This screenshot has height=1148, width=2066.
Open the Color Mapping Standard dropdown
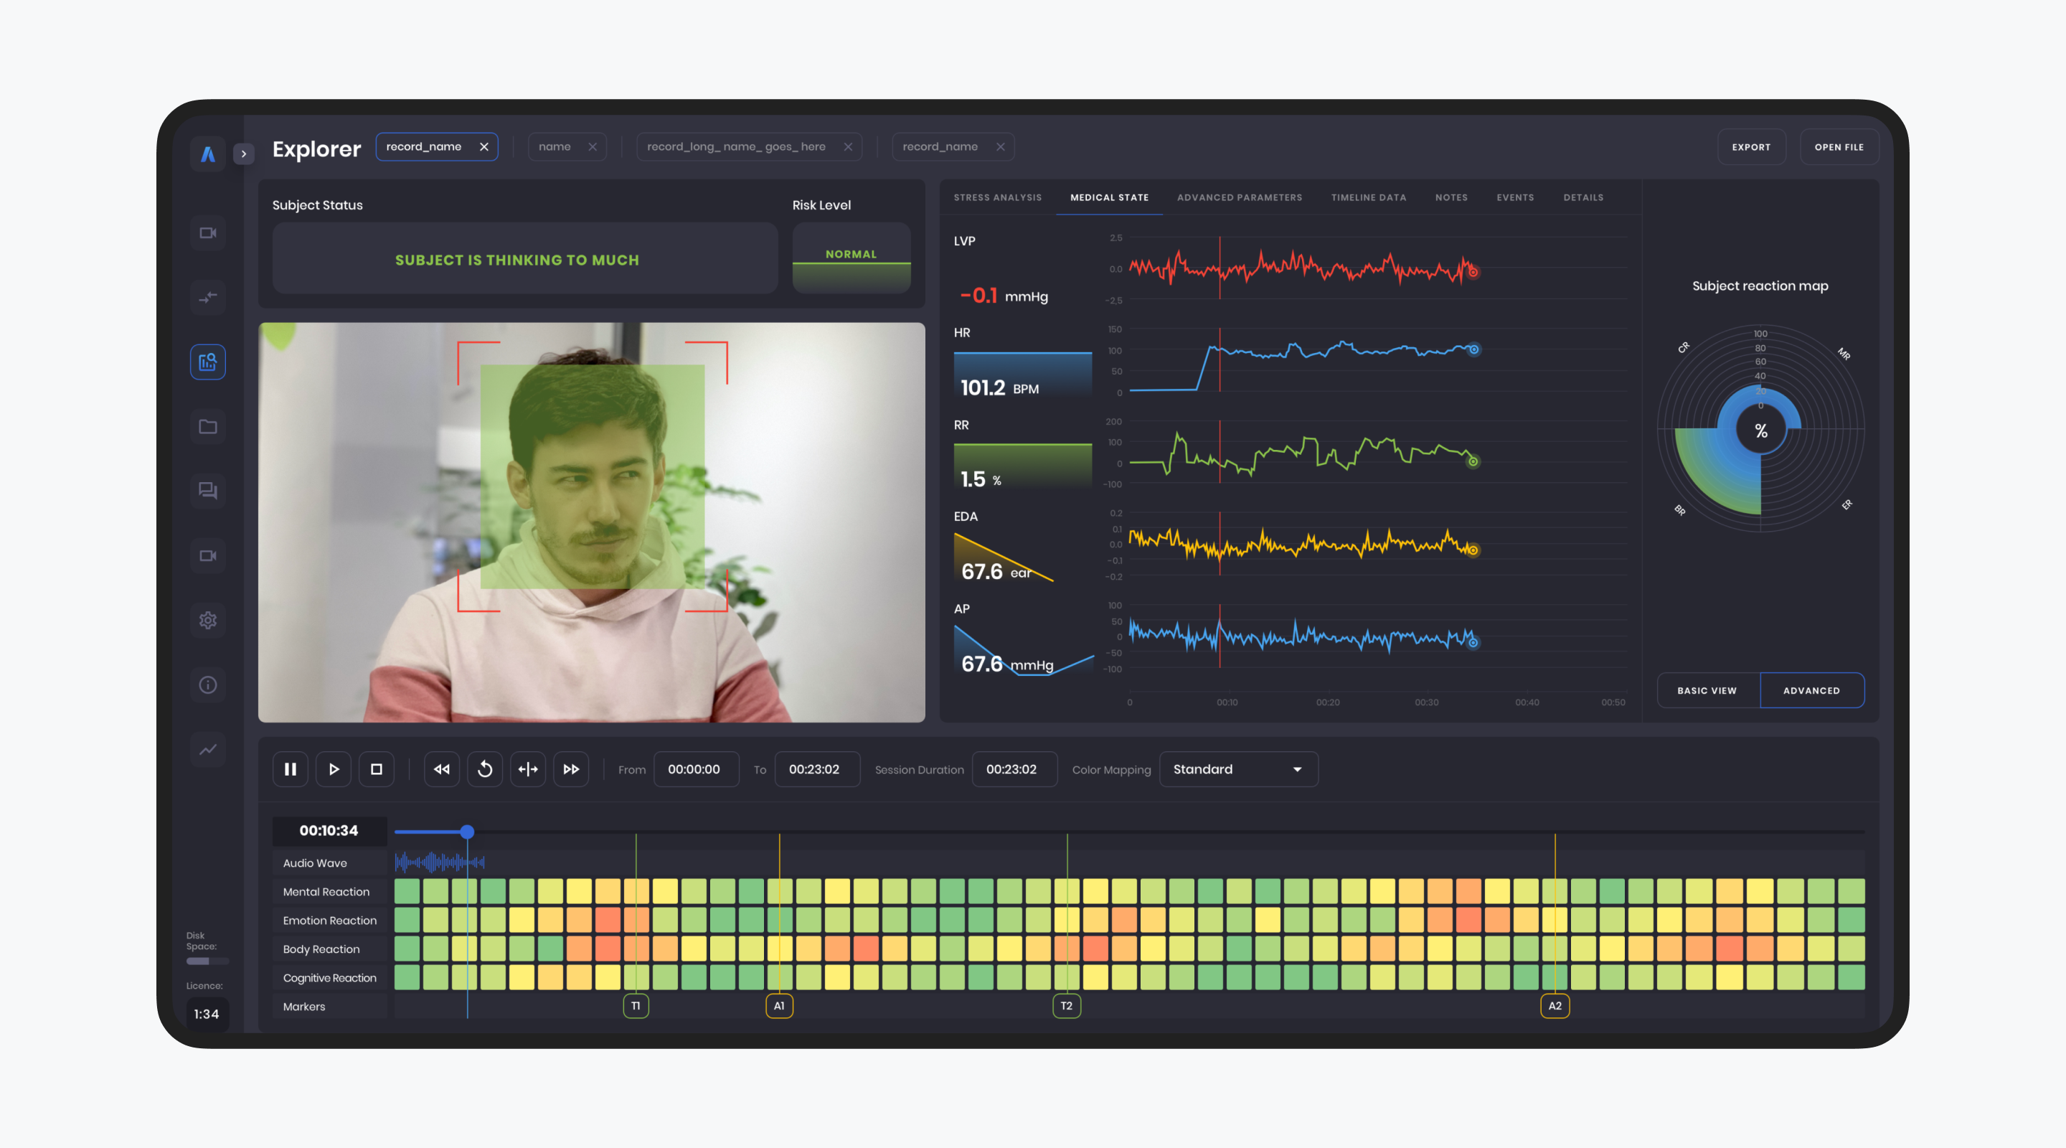pos(1237,768)
